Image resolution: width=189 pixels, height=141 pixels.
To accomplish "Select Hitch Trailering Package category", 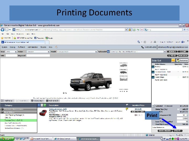I will coord(14,115).
